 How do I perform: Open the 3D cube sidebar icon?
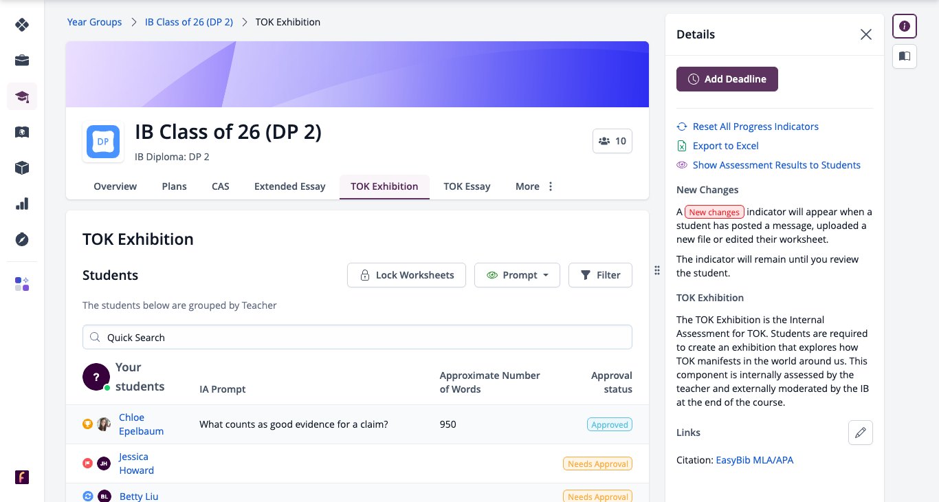(x=22, y=168)
